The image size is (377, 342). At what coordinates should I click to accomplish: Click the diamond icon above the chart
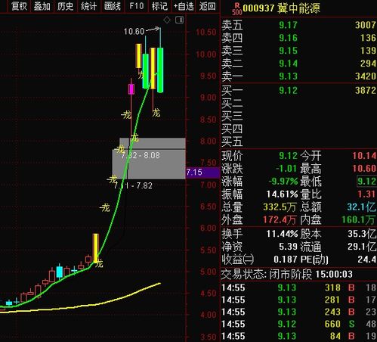(x=167, y=20)
